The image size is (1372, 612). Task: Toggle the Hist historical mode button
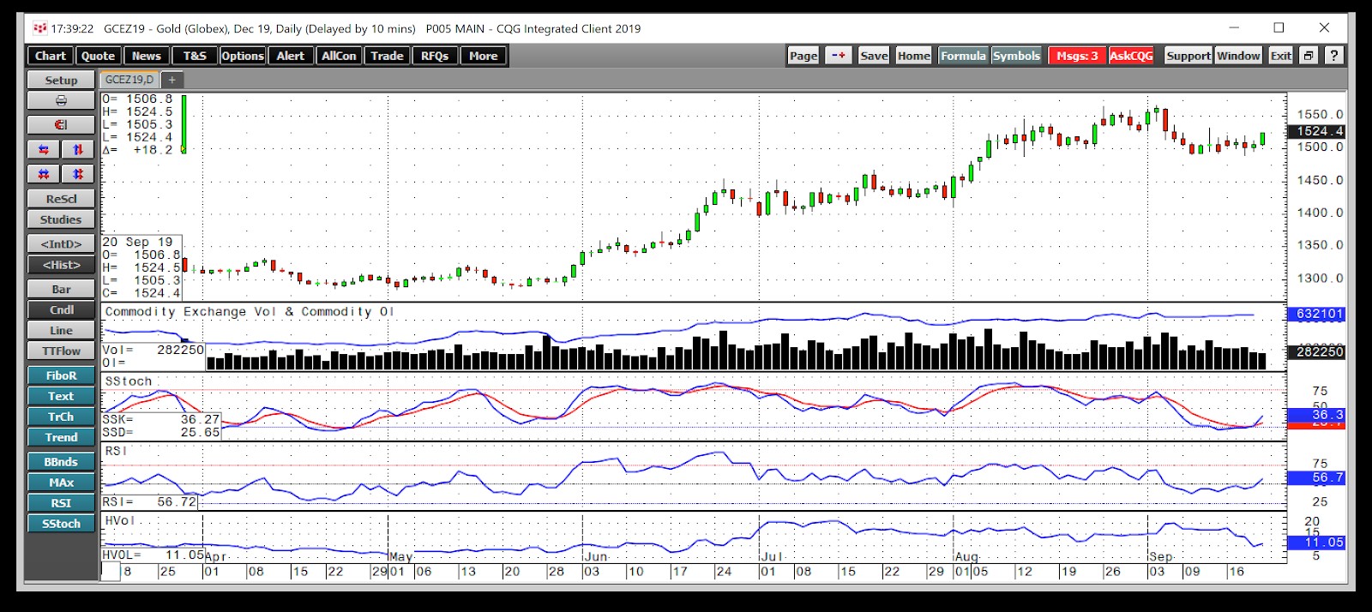(x=61, y=265)
